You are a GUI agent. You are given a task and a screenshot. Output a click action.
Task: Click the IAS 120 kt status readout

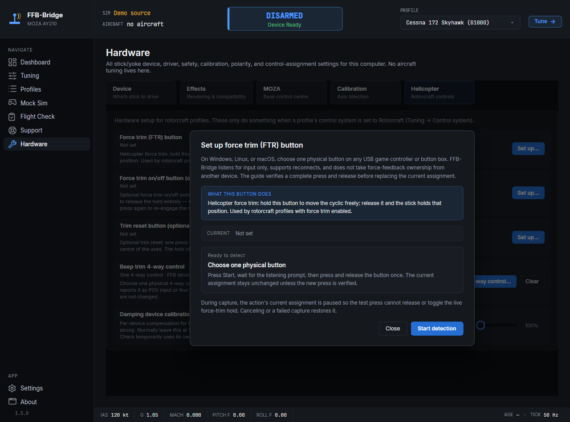114,415
